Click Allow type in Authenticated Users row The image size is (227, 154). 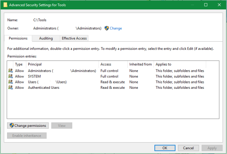click(19, 88)
